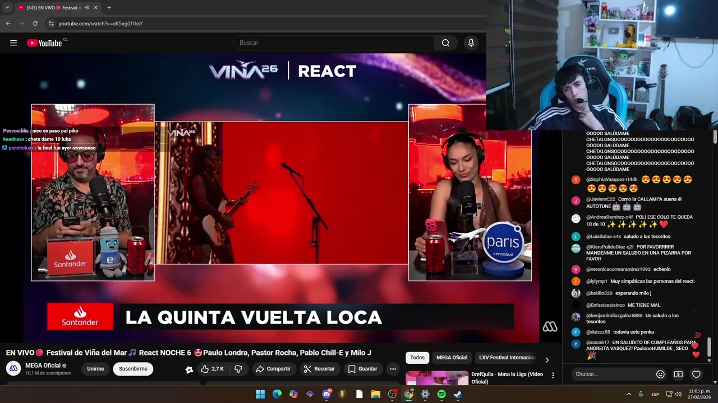Mute the tab via speaker icon

click(x=86, y=8)
